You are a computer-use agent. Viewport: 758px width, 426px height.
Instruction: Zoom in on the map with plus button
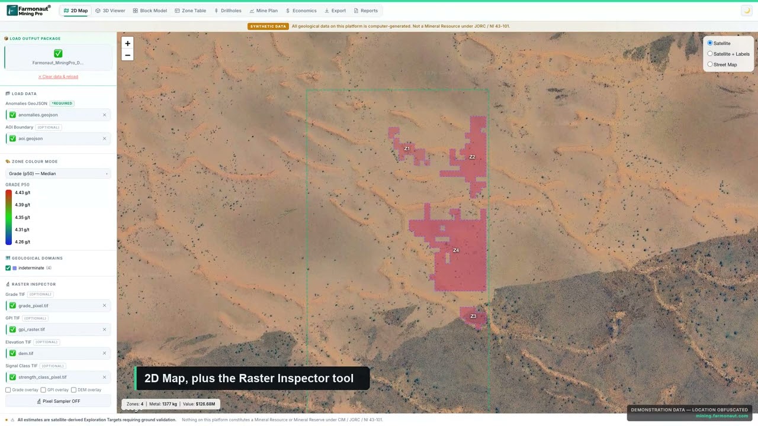click(127, 43)
